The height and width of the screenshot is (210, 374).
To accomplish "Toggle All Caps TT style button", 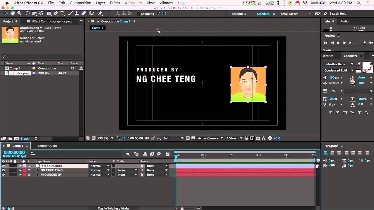I will pyautogui.click(x=345, y=113).
